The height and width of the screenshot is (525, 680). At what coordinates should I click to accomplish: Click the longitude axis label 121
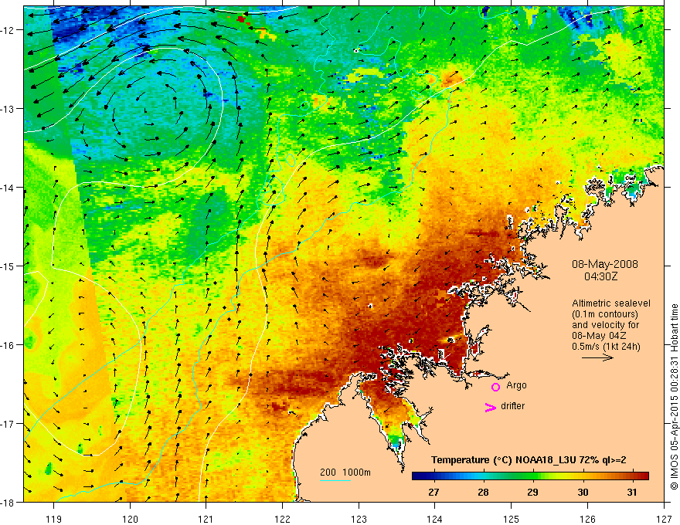[206, 519]
